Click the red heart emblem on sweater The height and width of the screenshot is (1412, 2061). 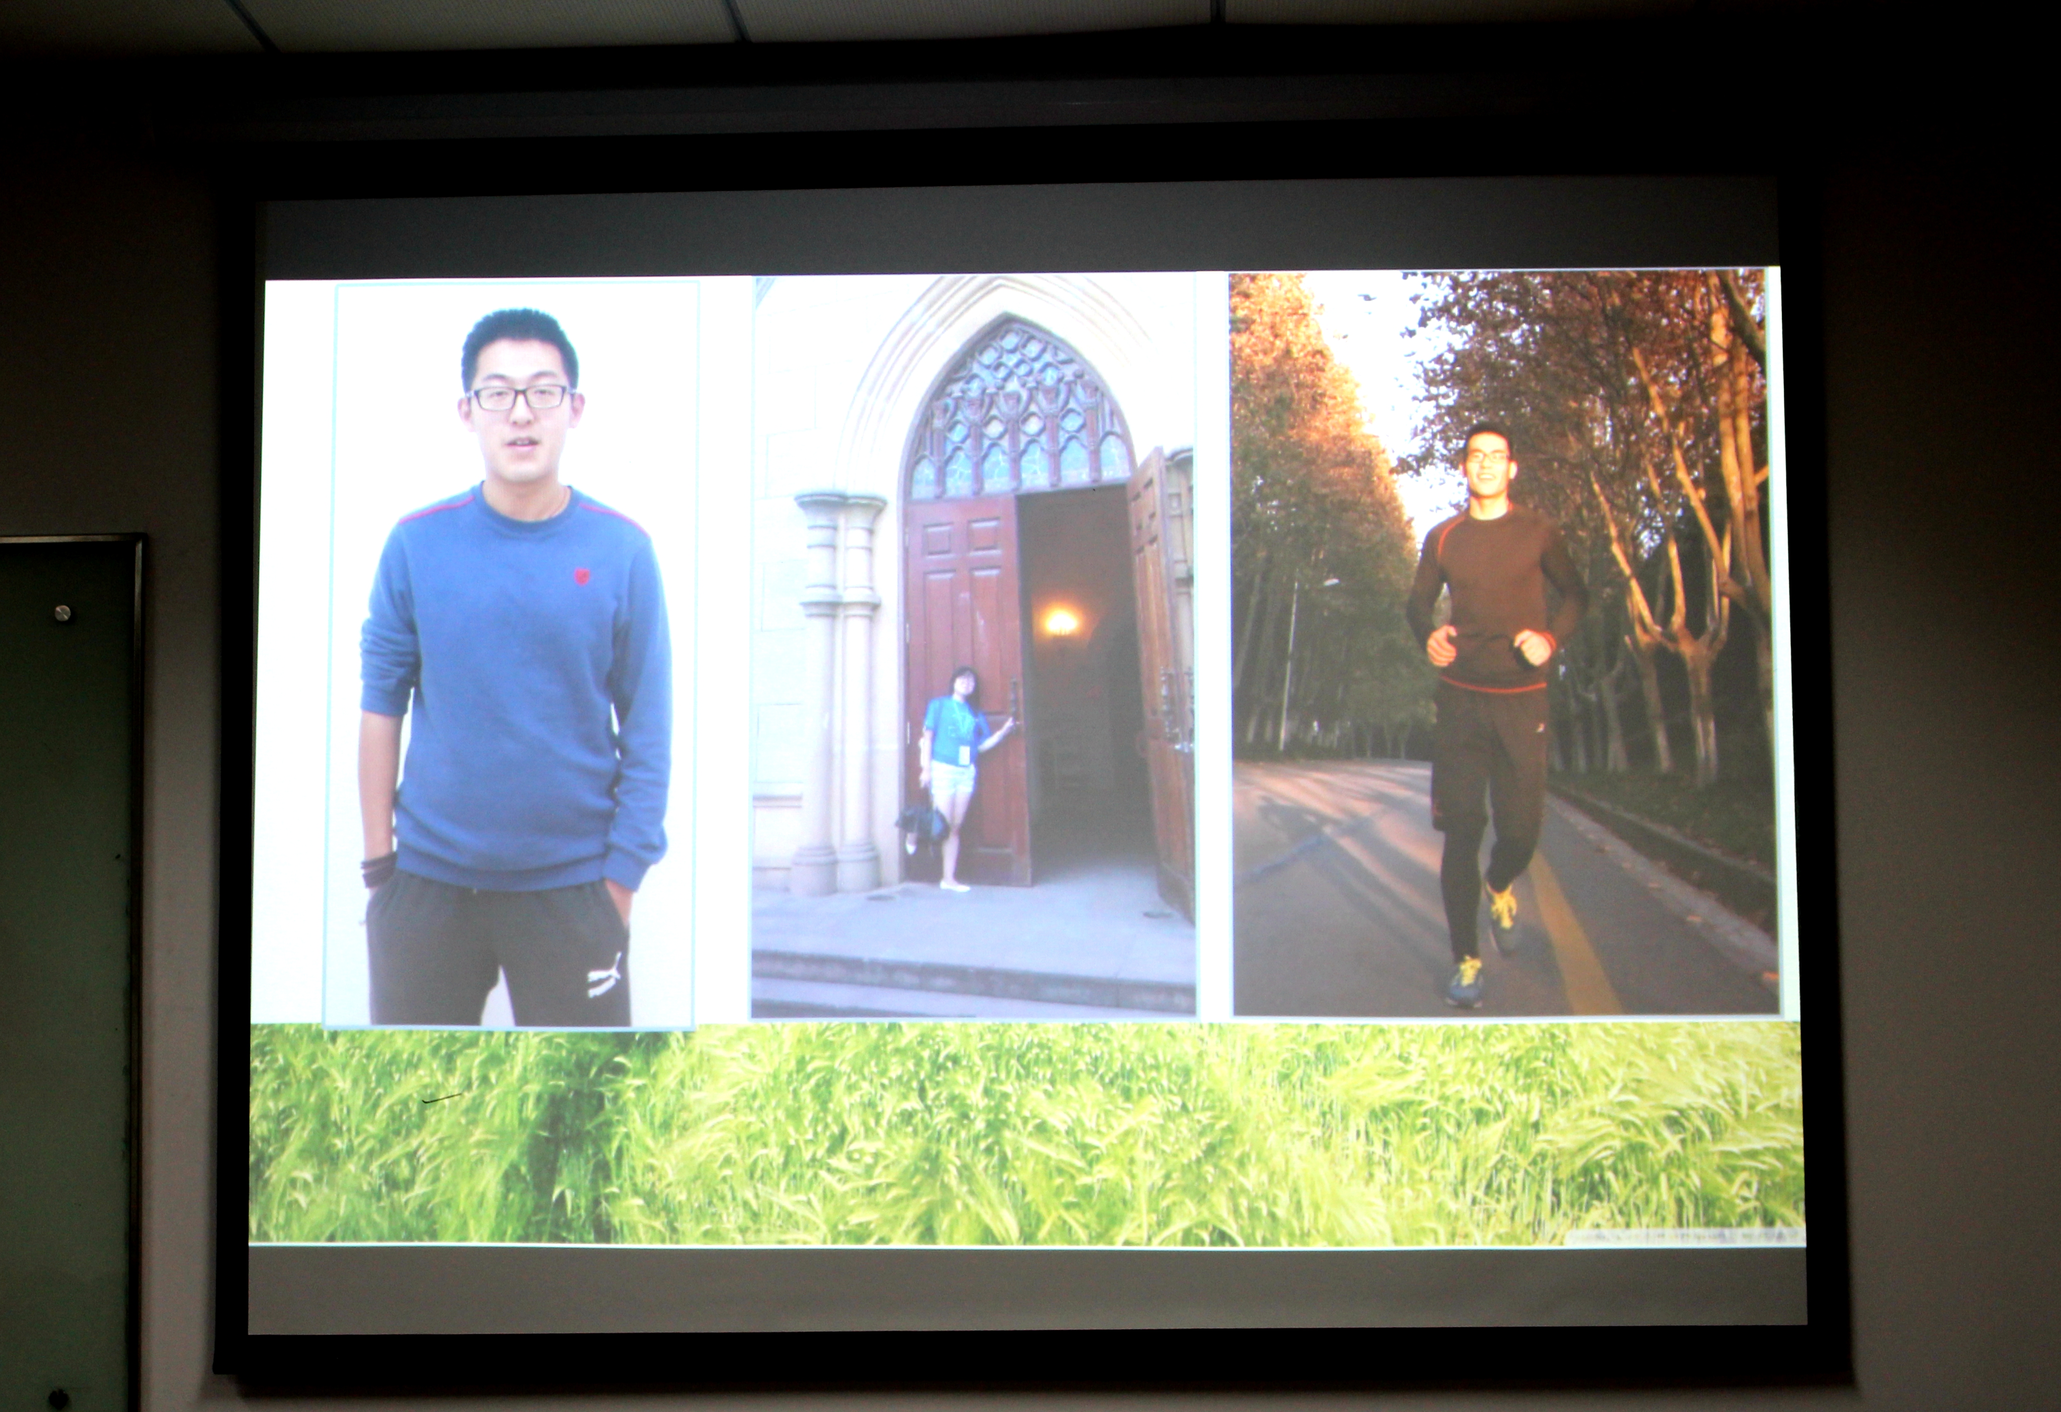pyautogui.click(x=582, y=576)
